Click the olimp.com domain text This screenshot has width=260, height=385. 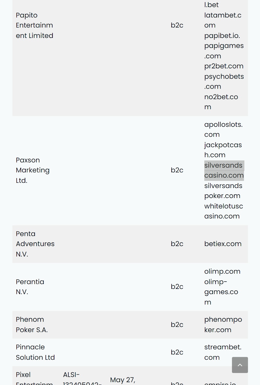[222, 271]
